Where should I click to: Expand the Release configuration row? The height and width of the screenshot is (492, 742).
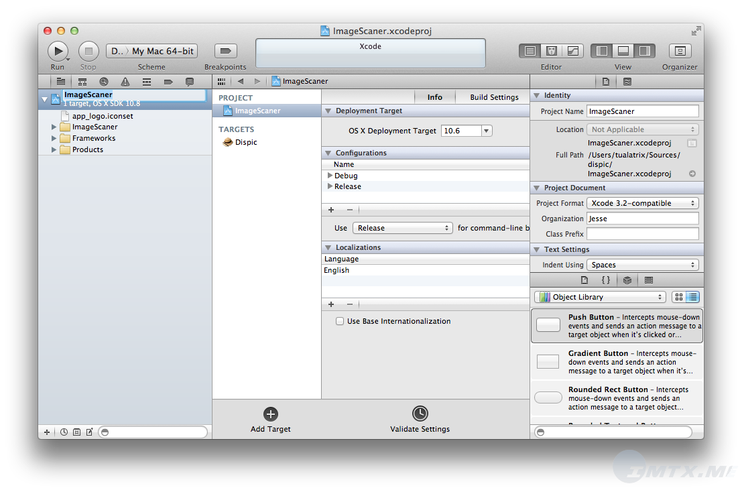point(330,186)
